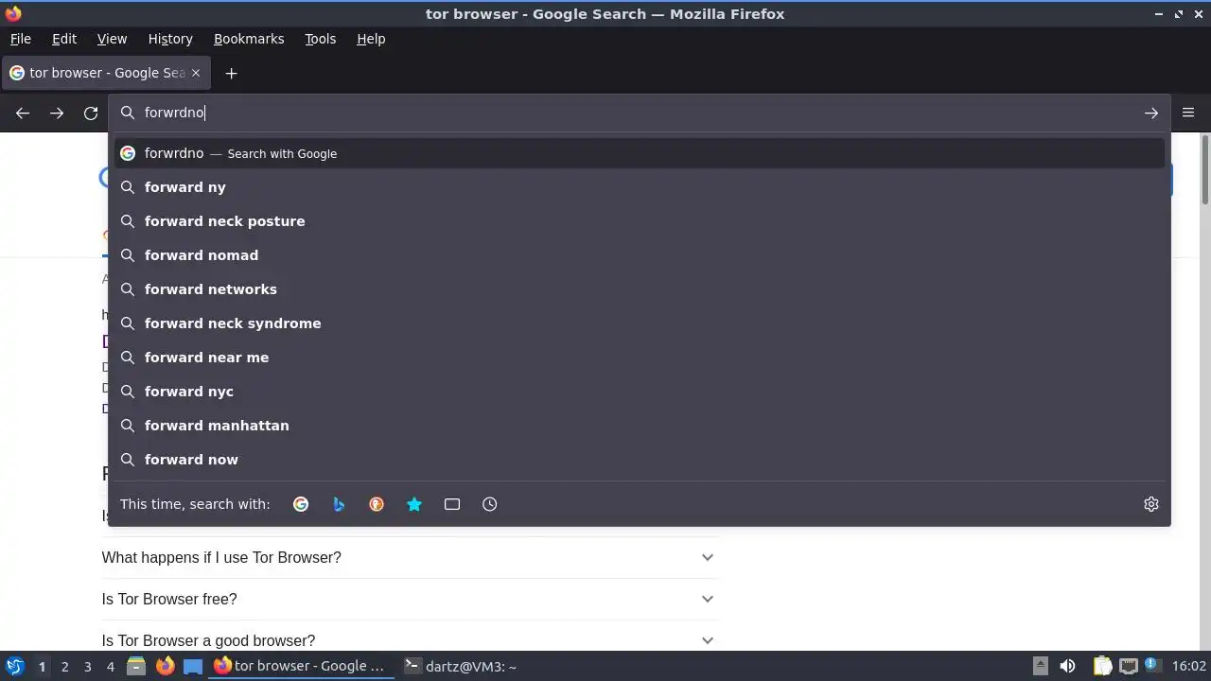
Task: Open the Help menu
Action: click(371, 39)
